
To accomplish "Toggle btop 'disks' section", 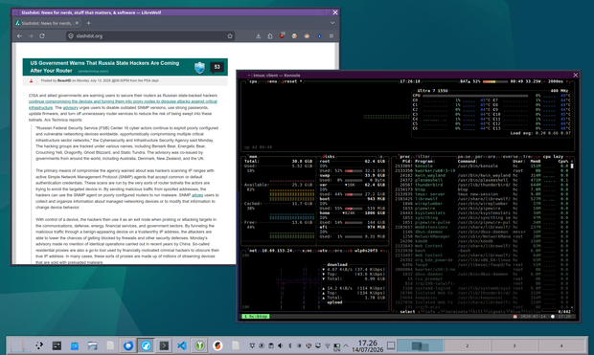I will click(328, 156).
